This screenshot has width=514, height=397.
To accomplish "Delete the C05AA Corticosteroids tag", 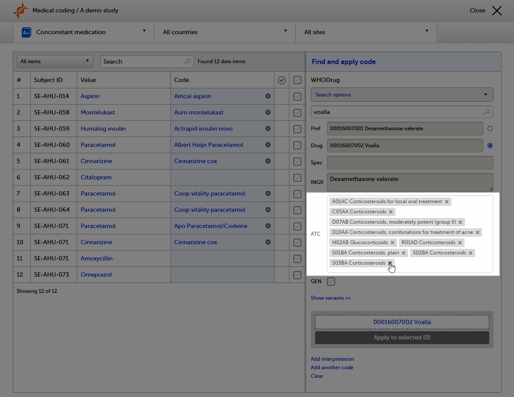I will click(x=391, y=212).
